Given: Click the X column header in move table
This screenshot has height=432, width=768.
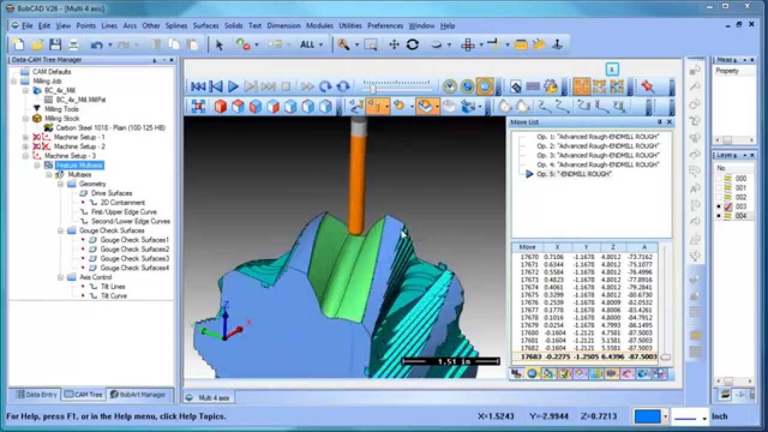Looking at the screenshot, I should [x=557, y=247].
